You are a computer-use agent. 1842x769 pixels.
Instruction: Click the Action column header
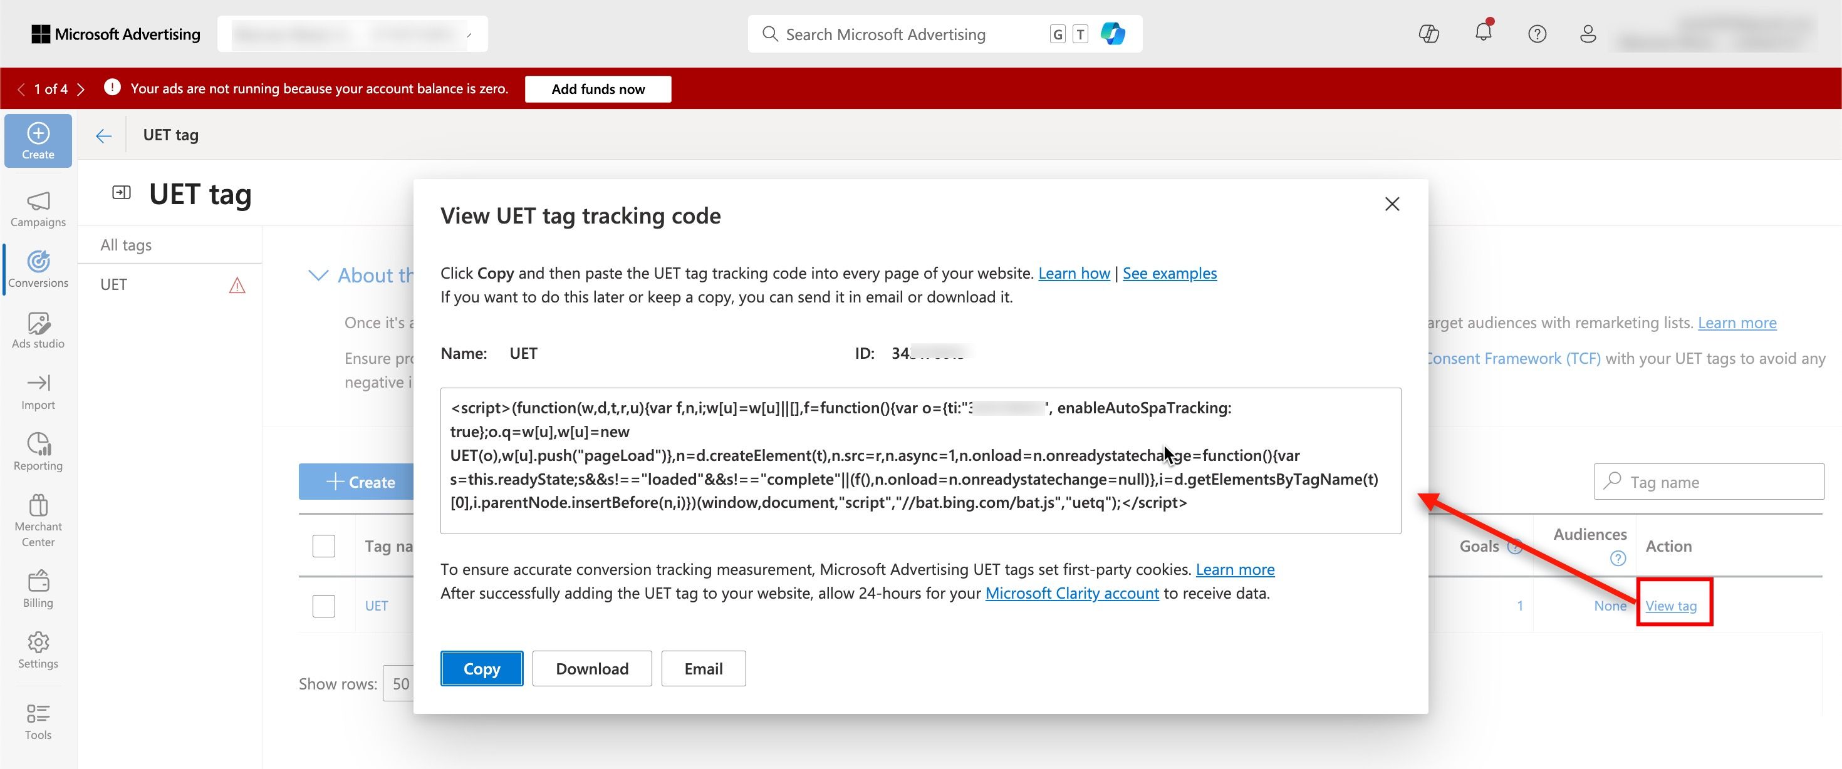[x=1669, y=546]
